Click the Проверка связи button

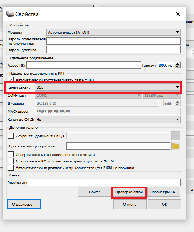[x=129, y=192]
